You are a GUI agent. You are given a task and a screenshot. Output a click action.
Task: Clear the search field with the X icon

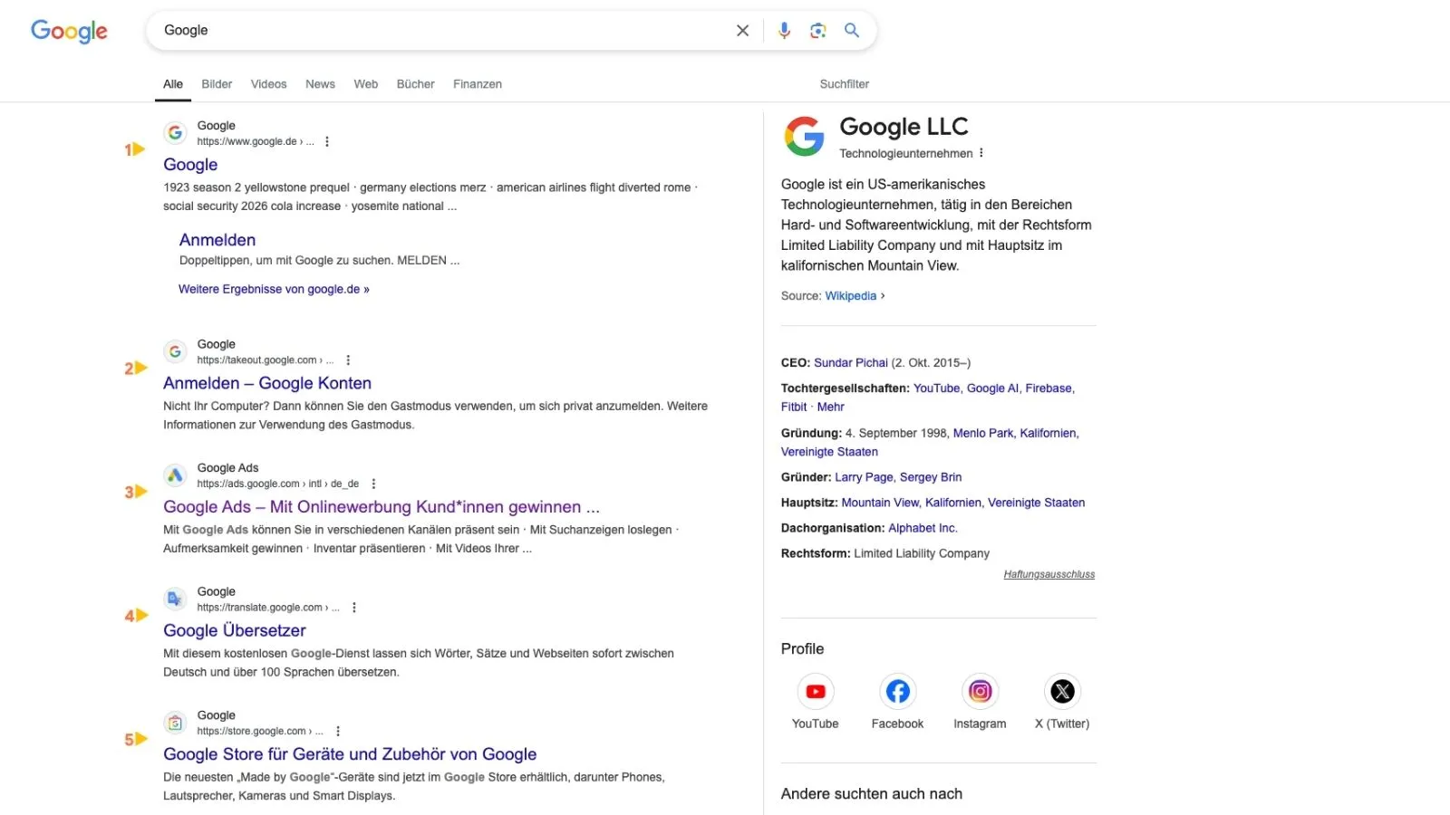point(742,30)
